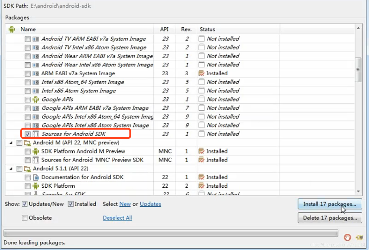Click the Google APIs android robot icon
369x250 pixels.
point(36,99)
